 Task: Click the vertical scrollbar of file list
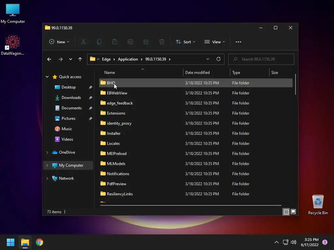point(296,84)
